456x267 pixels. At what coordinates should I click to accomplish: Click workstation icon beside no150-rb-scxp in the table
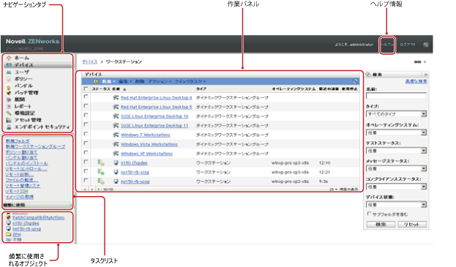(x=116, y=172)
